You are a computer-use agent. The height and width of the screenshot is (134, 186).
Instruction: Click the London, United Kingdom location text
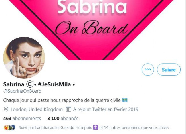(37, 109)
